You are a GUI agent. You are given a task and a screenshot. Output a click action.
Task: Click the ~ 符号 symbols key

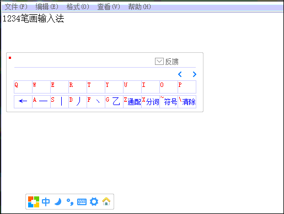pos(169,102)
